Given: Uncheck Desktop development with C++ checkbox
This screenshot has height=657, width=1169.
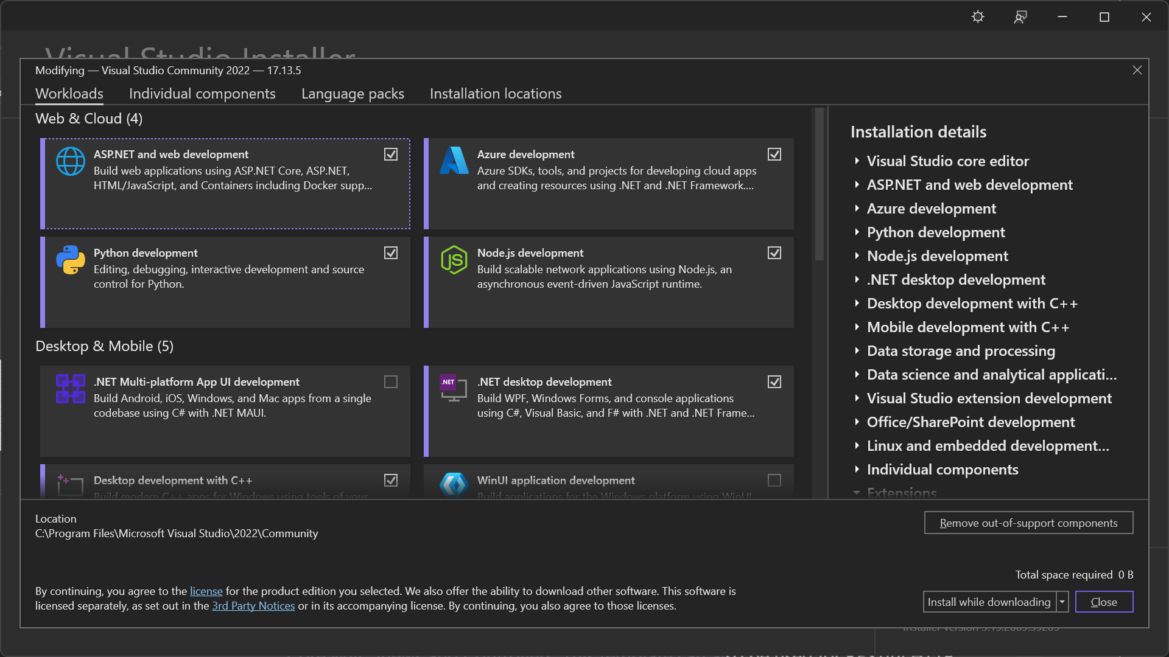Looking at the screenshot, I should [391, 481].
